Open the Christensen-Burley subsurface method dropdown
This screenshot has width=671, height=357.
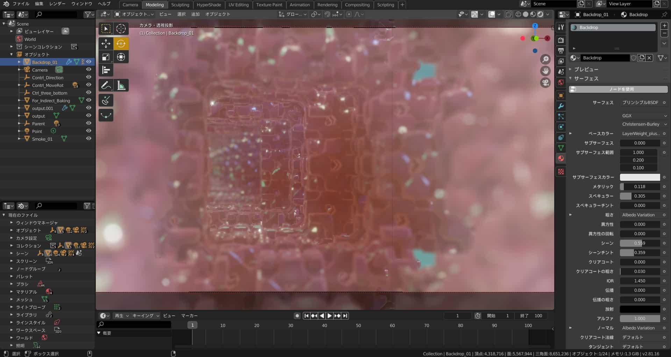[644, 124]
